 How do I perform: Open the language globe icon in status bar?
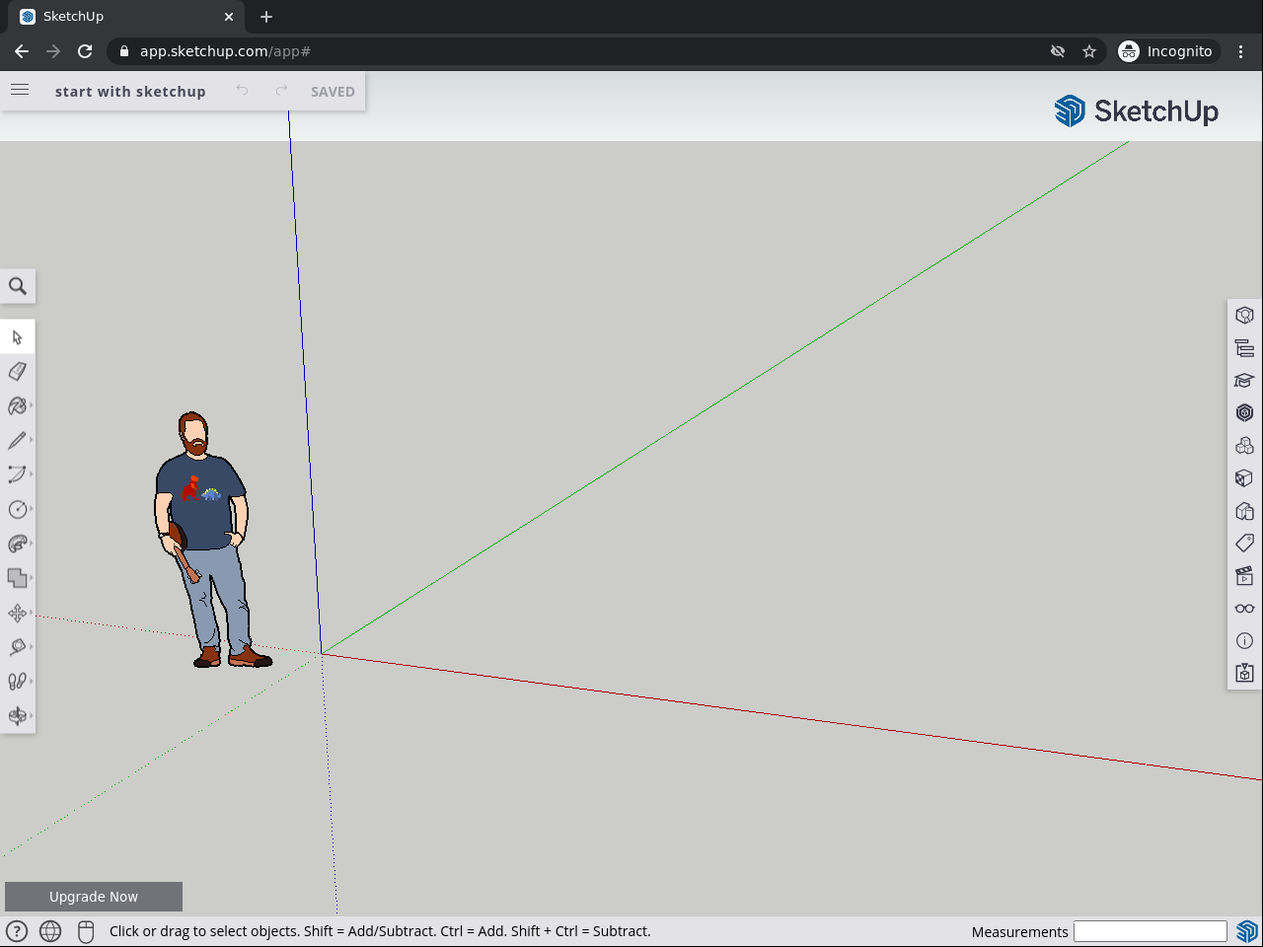(x=50, y=931)
